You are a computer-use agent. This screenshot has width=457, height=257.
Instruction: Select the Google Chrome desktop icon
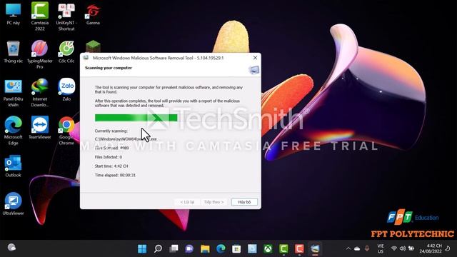[x=66, y=130]
